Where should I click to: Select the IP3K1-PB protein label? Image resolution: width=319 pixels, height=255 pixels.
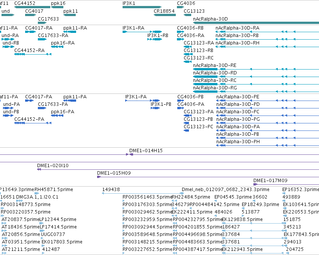coord(161,104)
